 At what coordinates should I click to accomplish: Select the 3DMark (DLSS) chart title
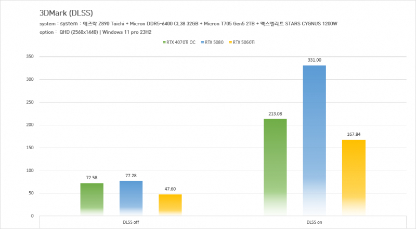click(x=66, y=12)
